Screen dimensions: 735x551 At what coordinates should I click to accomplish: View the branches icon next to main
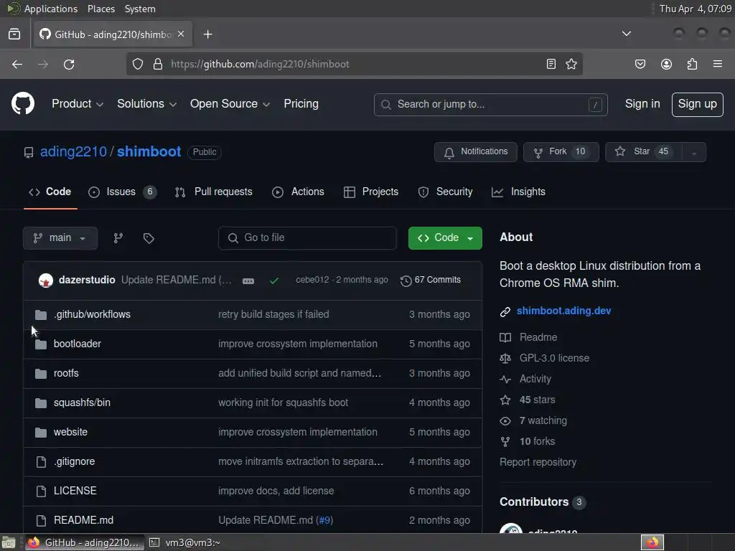coord(118,238)
